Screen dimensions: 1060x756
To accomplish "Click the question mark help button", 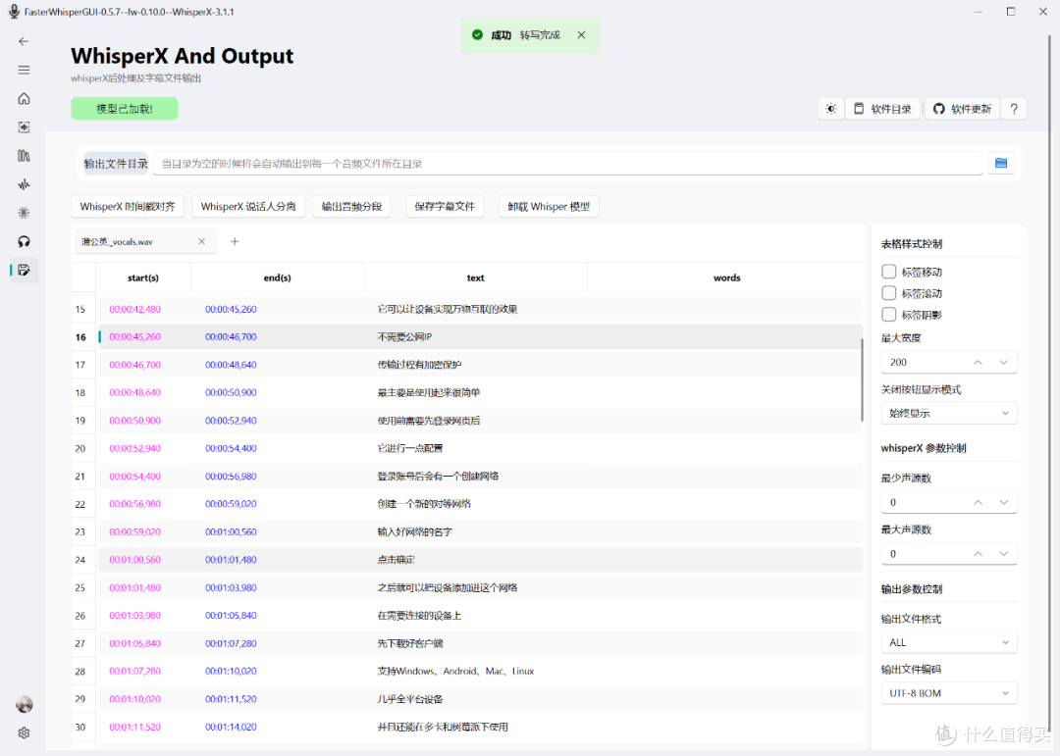I will click(1013, 109).
